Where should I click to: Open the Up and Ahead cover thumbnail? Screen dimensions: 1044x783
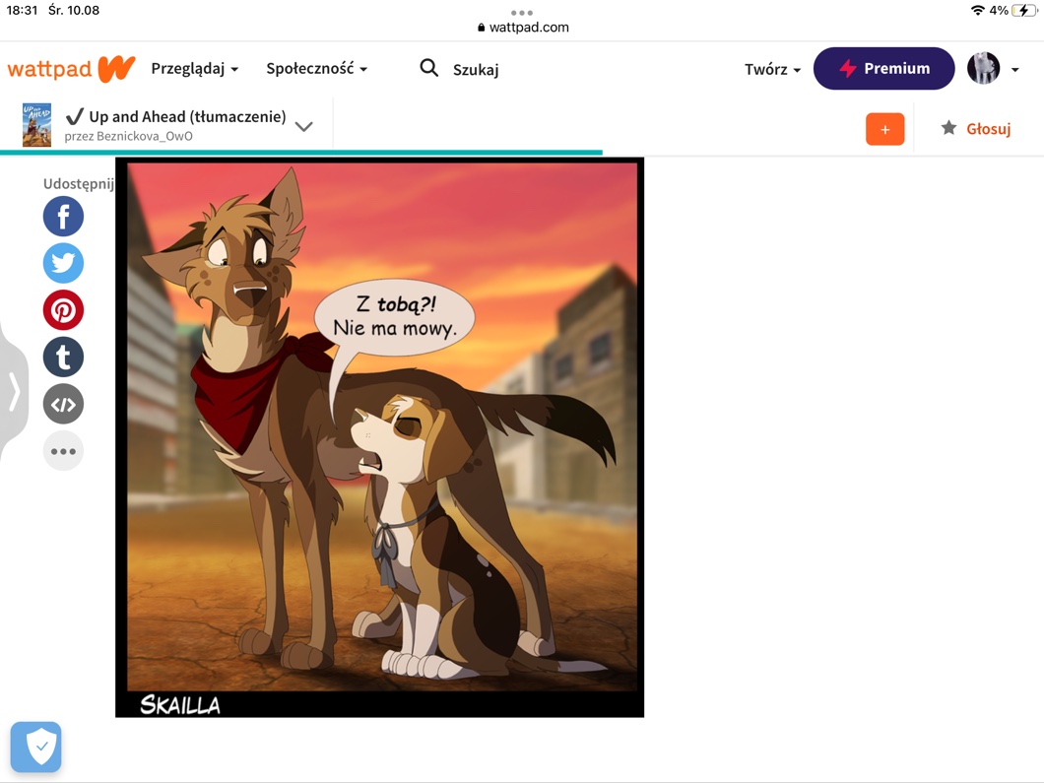point(36,125)
